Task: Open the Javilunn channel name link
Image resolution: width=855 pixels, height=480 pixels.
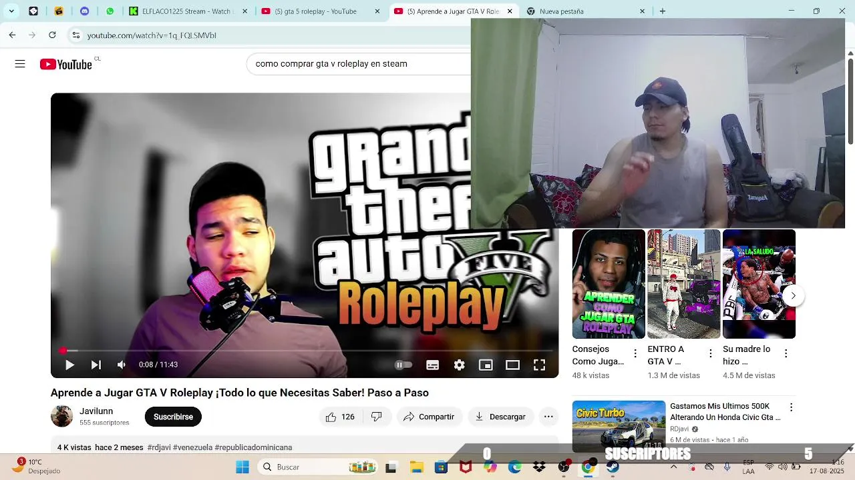Action: pos(96,411)
